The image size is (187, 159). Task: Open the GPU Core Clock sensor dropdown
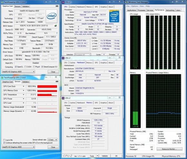24,86
